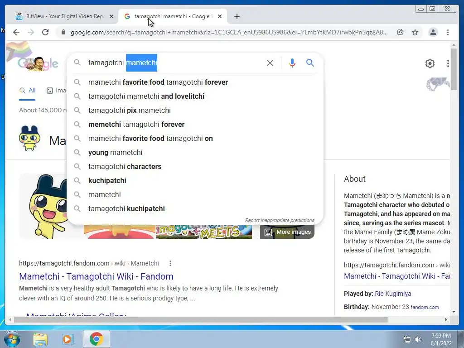Screen dimensions: 464x348
Task: Open volume control in system tray
Action: [x=418, y=339]
